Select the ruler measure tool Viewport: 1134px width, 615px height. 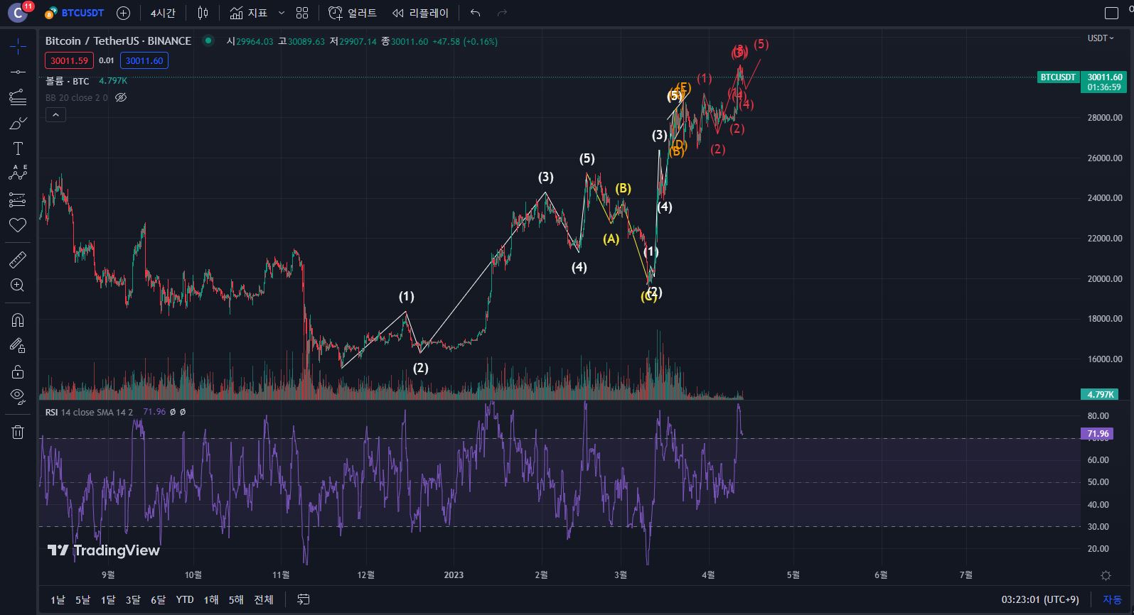pos(18,260)
